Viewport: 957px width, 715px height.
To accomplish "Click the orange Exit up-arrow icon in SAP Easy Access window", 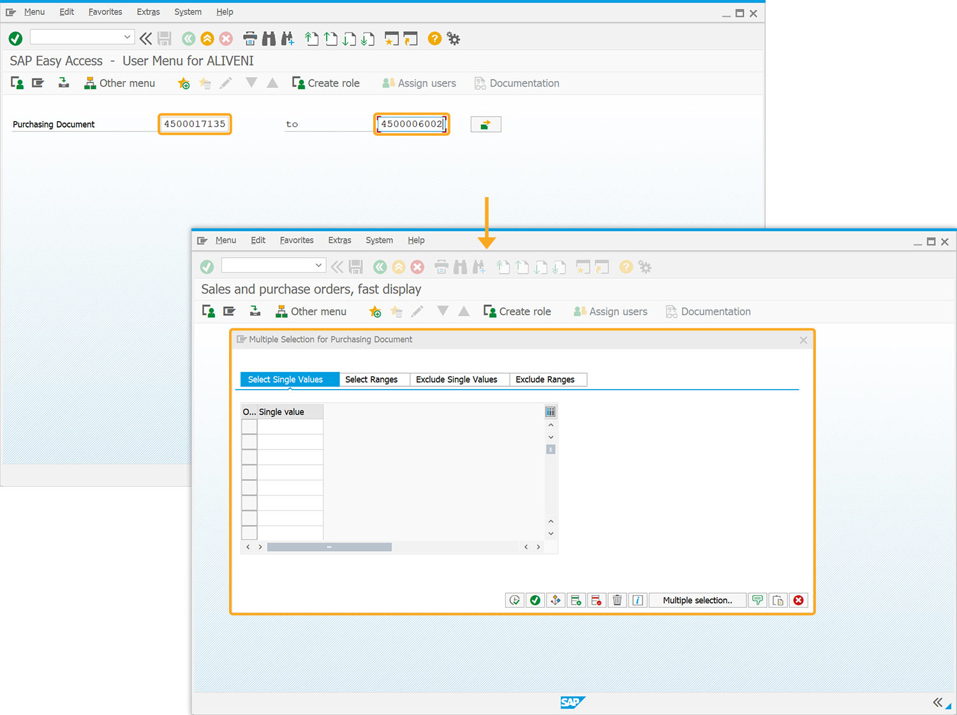I will click(x=207, y=39).
